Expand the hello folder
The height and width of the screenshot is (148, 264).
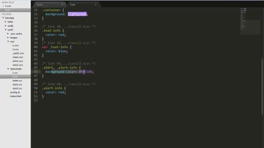[x=5, y=22]
